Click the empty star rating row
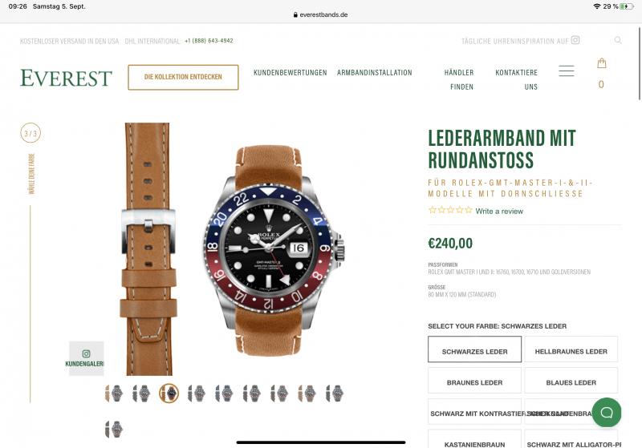This screenshot has height=448, width=642. pyautogui.click(x=450, y=210)
